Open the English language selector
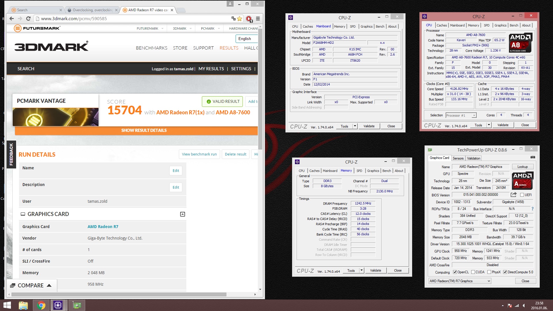The image size is (553, 311). [246, 39]
